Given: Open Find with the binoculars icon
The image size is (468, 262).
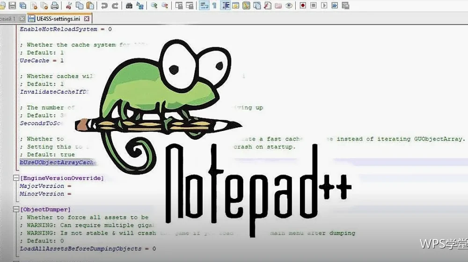Looking at the screenshot, I should [x=129, y=5].
